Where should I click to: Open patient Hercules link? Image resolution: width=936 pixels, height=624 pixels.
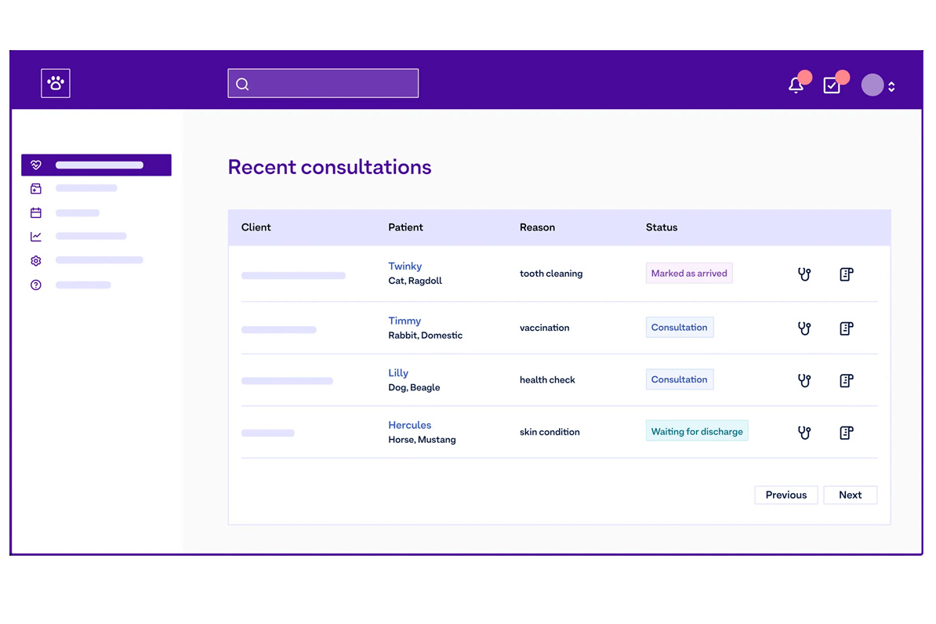point(409,426)
